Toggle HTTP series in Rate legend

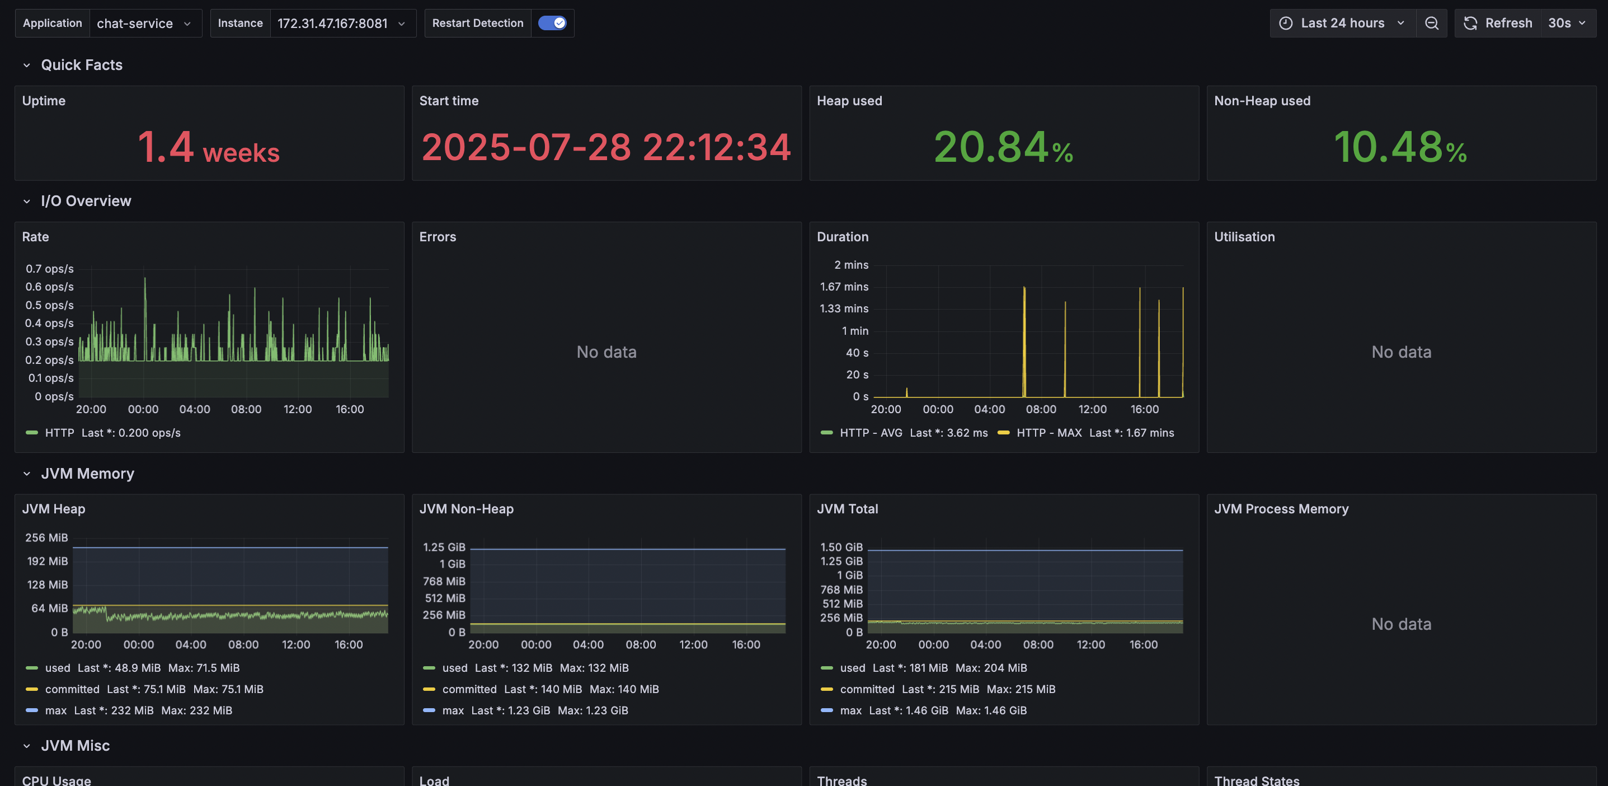click(59, 432)
